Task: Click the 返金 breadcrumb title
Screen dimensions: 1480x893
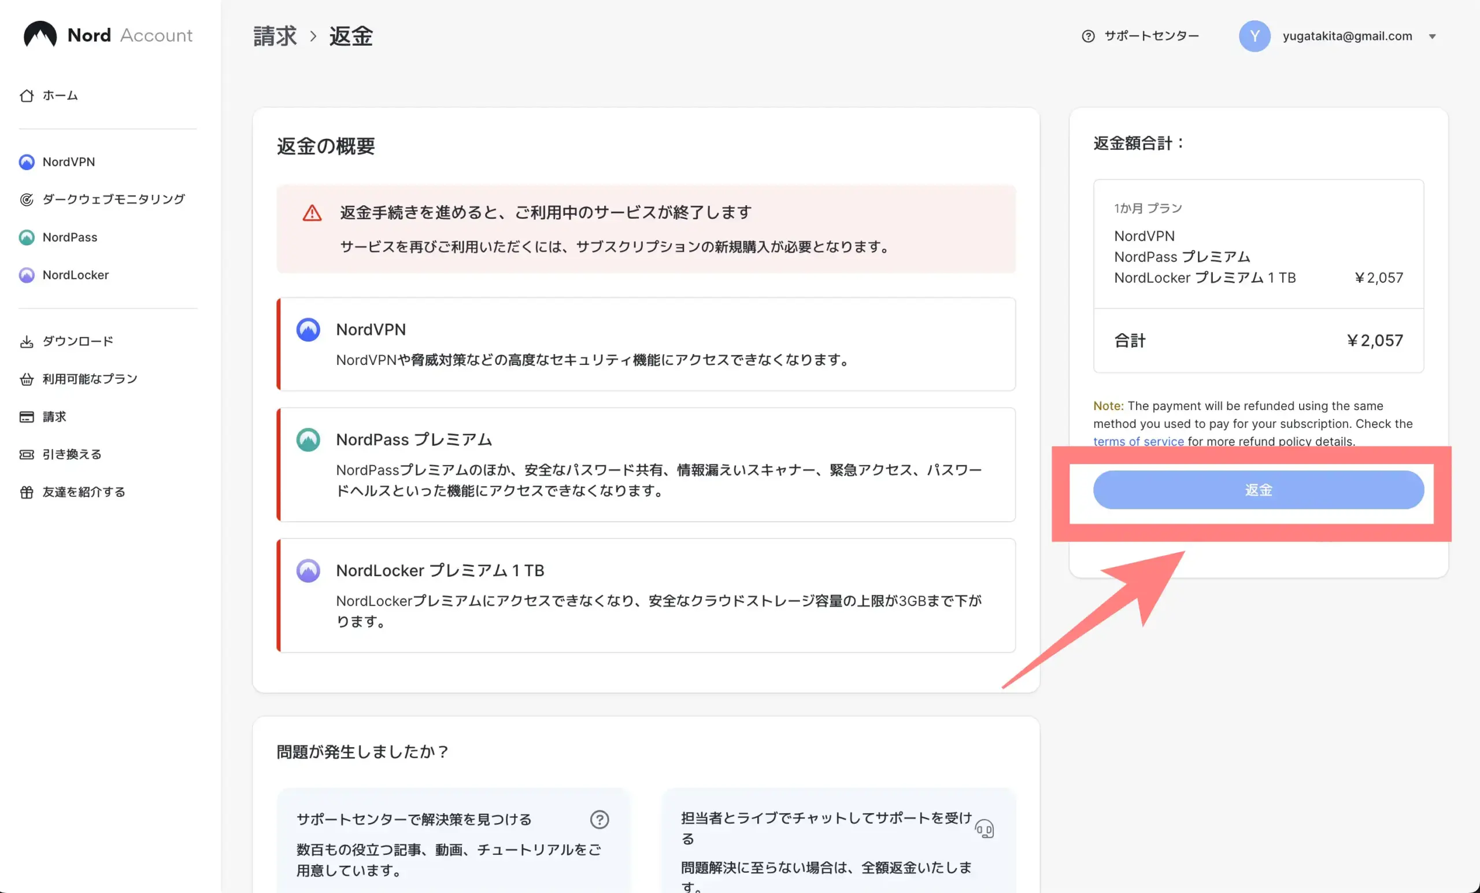Action: click(x=351, y=36)
